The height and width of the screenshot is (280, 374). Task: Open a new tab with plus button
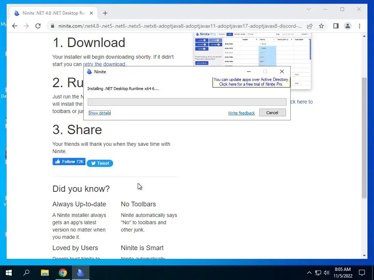coord(105,13)
